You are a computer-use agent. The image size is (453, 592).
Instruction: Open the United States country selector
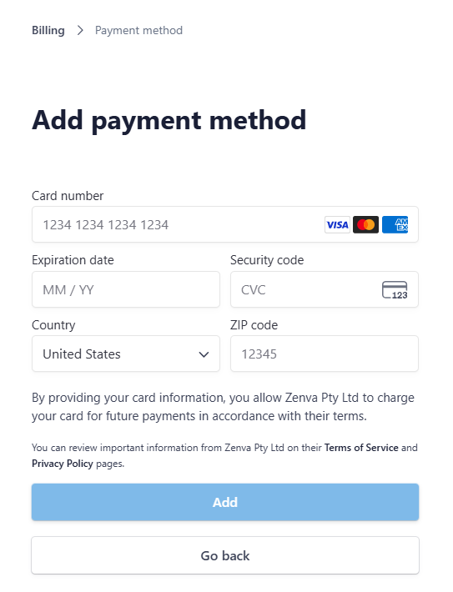[126, 354]
